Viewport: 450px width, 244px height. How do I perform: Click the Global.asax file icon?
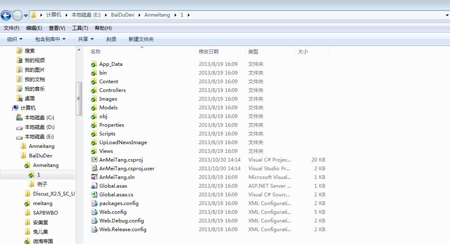coord(94,186)
